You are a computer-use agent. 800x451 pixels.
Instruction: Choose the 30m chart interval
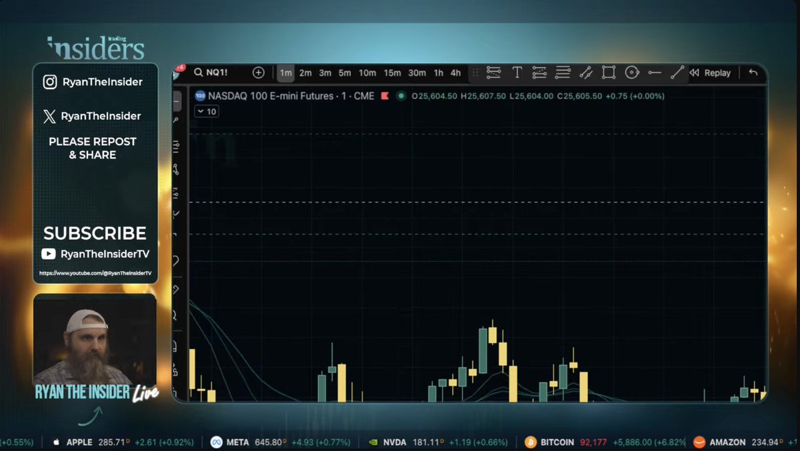417,73
